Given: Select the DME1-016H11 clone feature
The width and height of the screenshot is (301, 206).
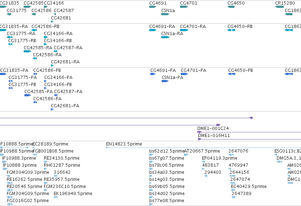Looking at the screenshot, I should point(214,136).
